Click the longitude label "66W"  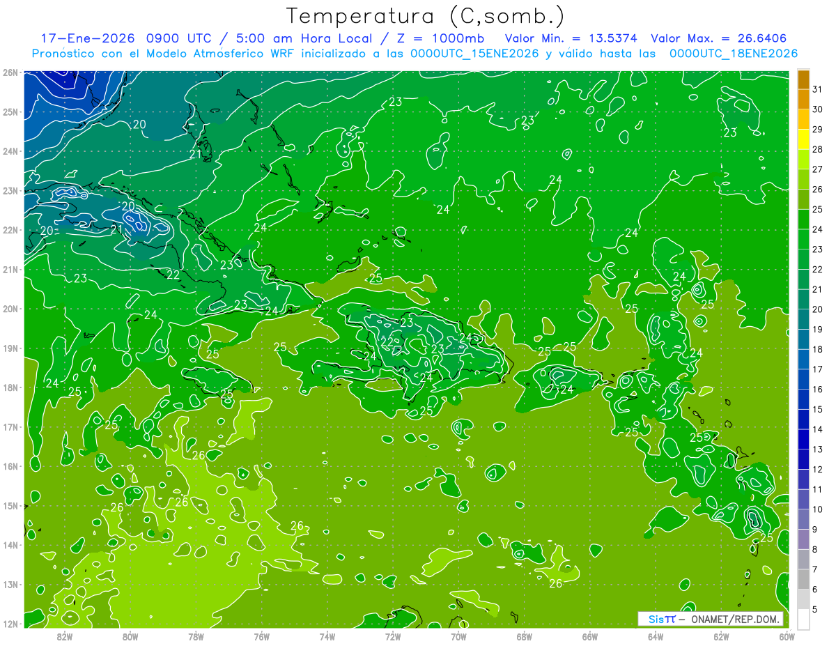click(x=590, y=636)
